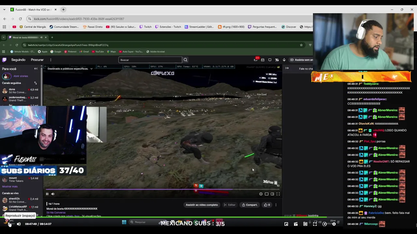The image size is (417, 234).
Task: Open the Twitch Bits diamond icon
Action: pos(284,60)
